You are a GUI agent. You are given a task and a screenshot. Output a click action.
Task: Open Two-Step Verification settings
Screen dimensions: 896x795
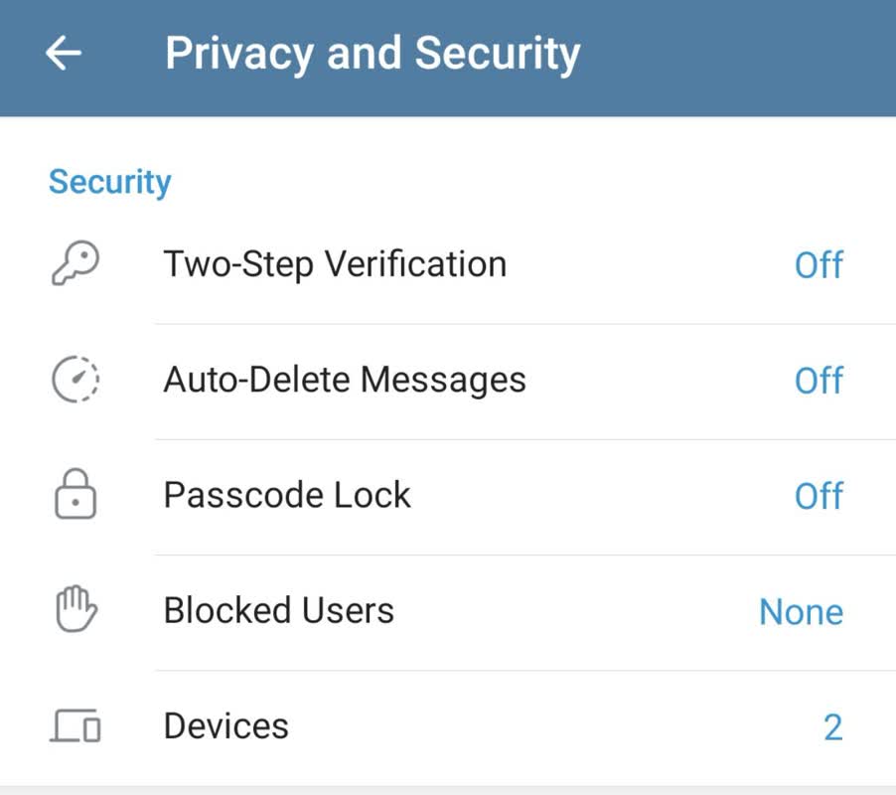pos(335,264)
